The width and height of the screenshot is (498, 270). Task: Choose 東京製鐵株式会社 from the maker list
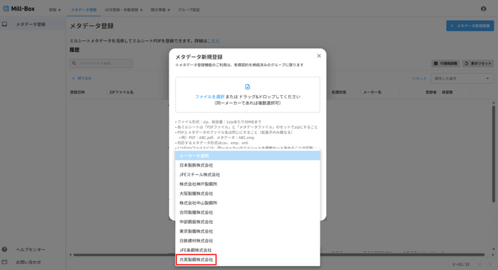coord(248,231)
